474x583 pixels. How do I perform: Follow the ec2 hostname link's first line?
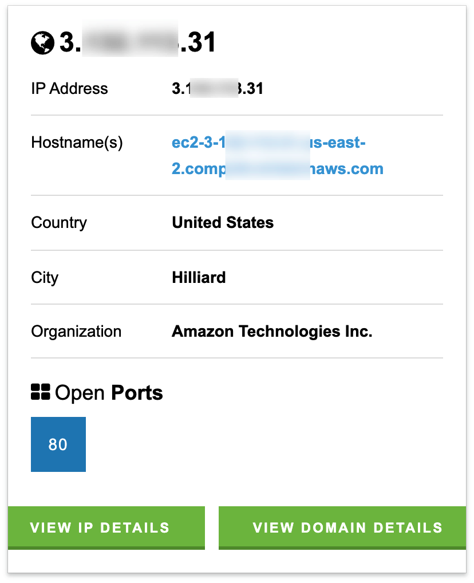268,143
